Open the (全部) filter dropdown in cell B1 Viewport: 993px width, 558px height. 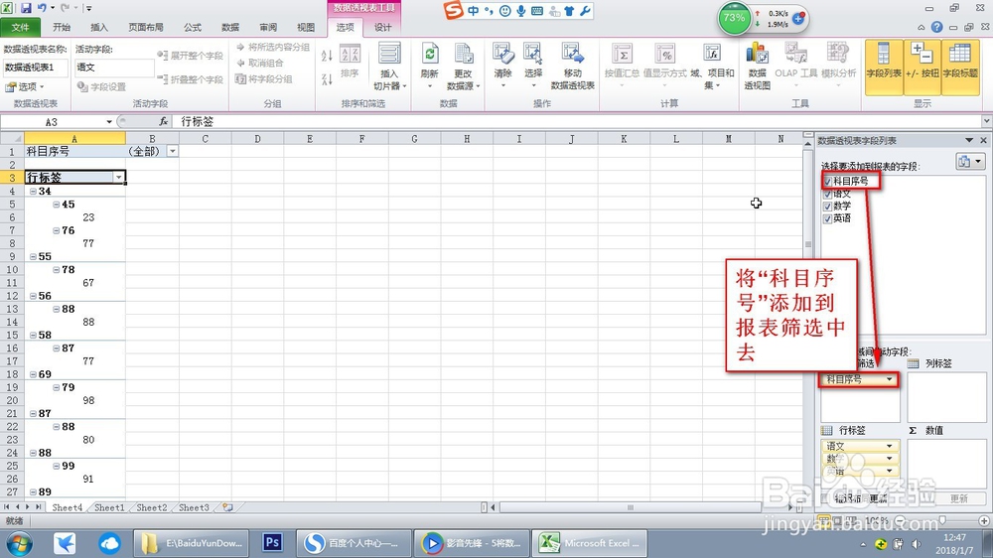point(172,151)
